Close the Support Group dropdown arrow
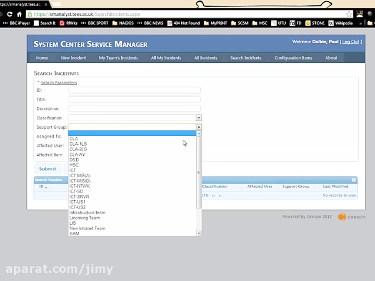 coord(199,127)
